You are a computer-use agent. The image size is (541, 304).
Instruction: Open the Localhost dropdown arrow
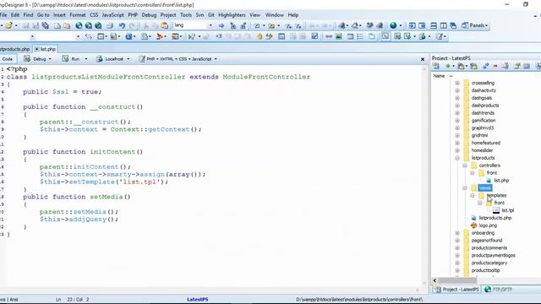click(x=128, y=59)
